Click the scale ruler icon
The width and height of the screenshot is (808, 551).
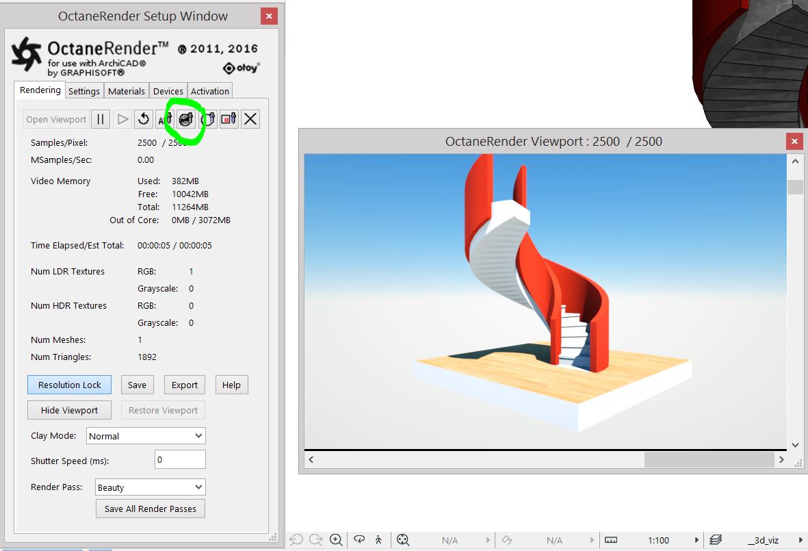coord(611,539)
